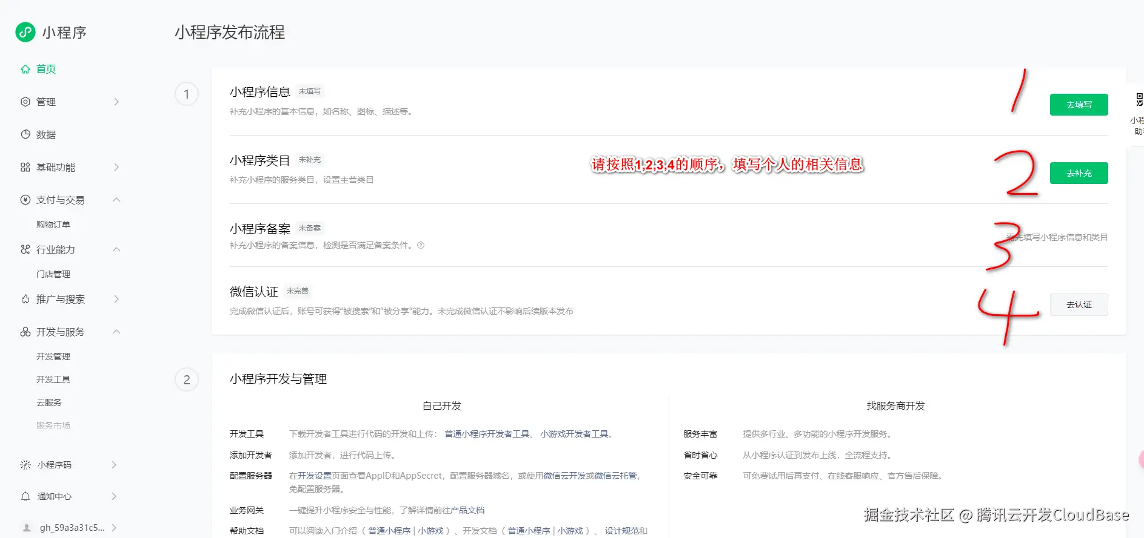
Task: Click the home icon beside 首页
Action: 25,69
